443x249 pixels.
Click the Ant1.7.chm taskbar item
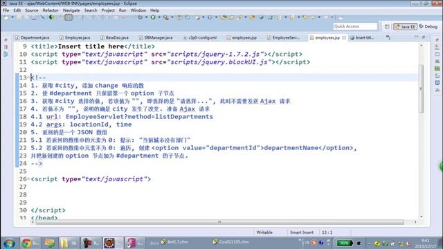[x=174, y=242]
